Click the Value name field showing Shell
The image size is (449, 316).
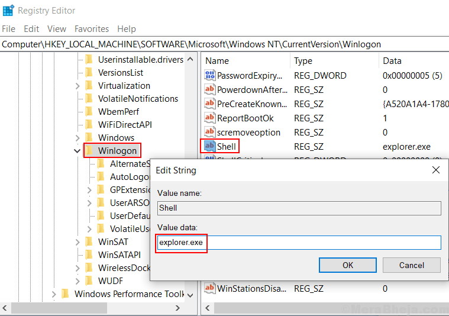[299, 208]
